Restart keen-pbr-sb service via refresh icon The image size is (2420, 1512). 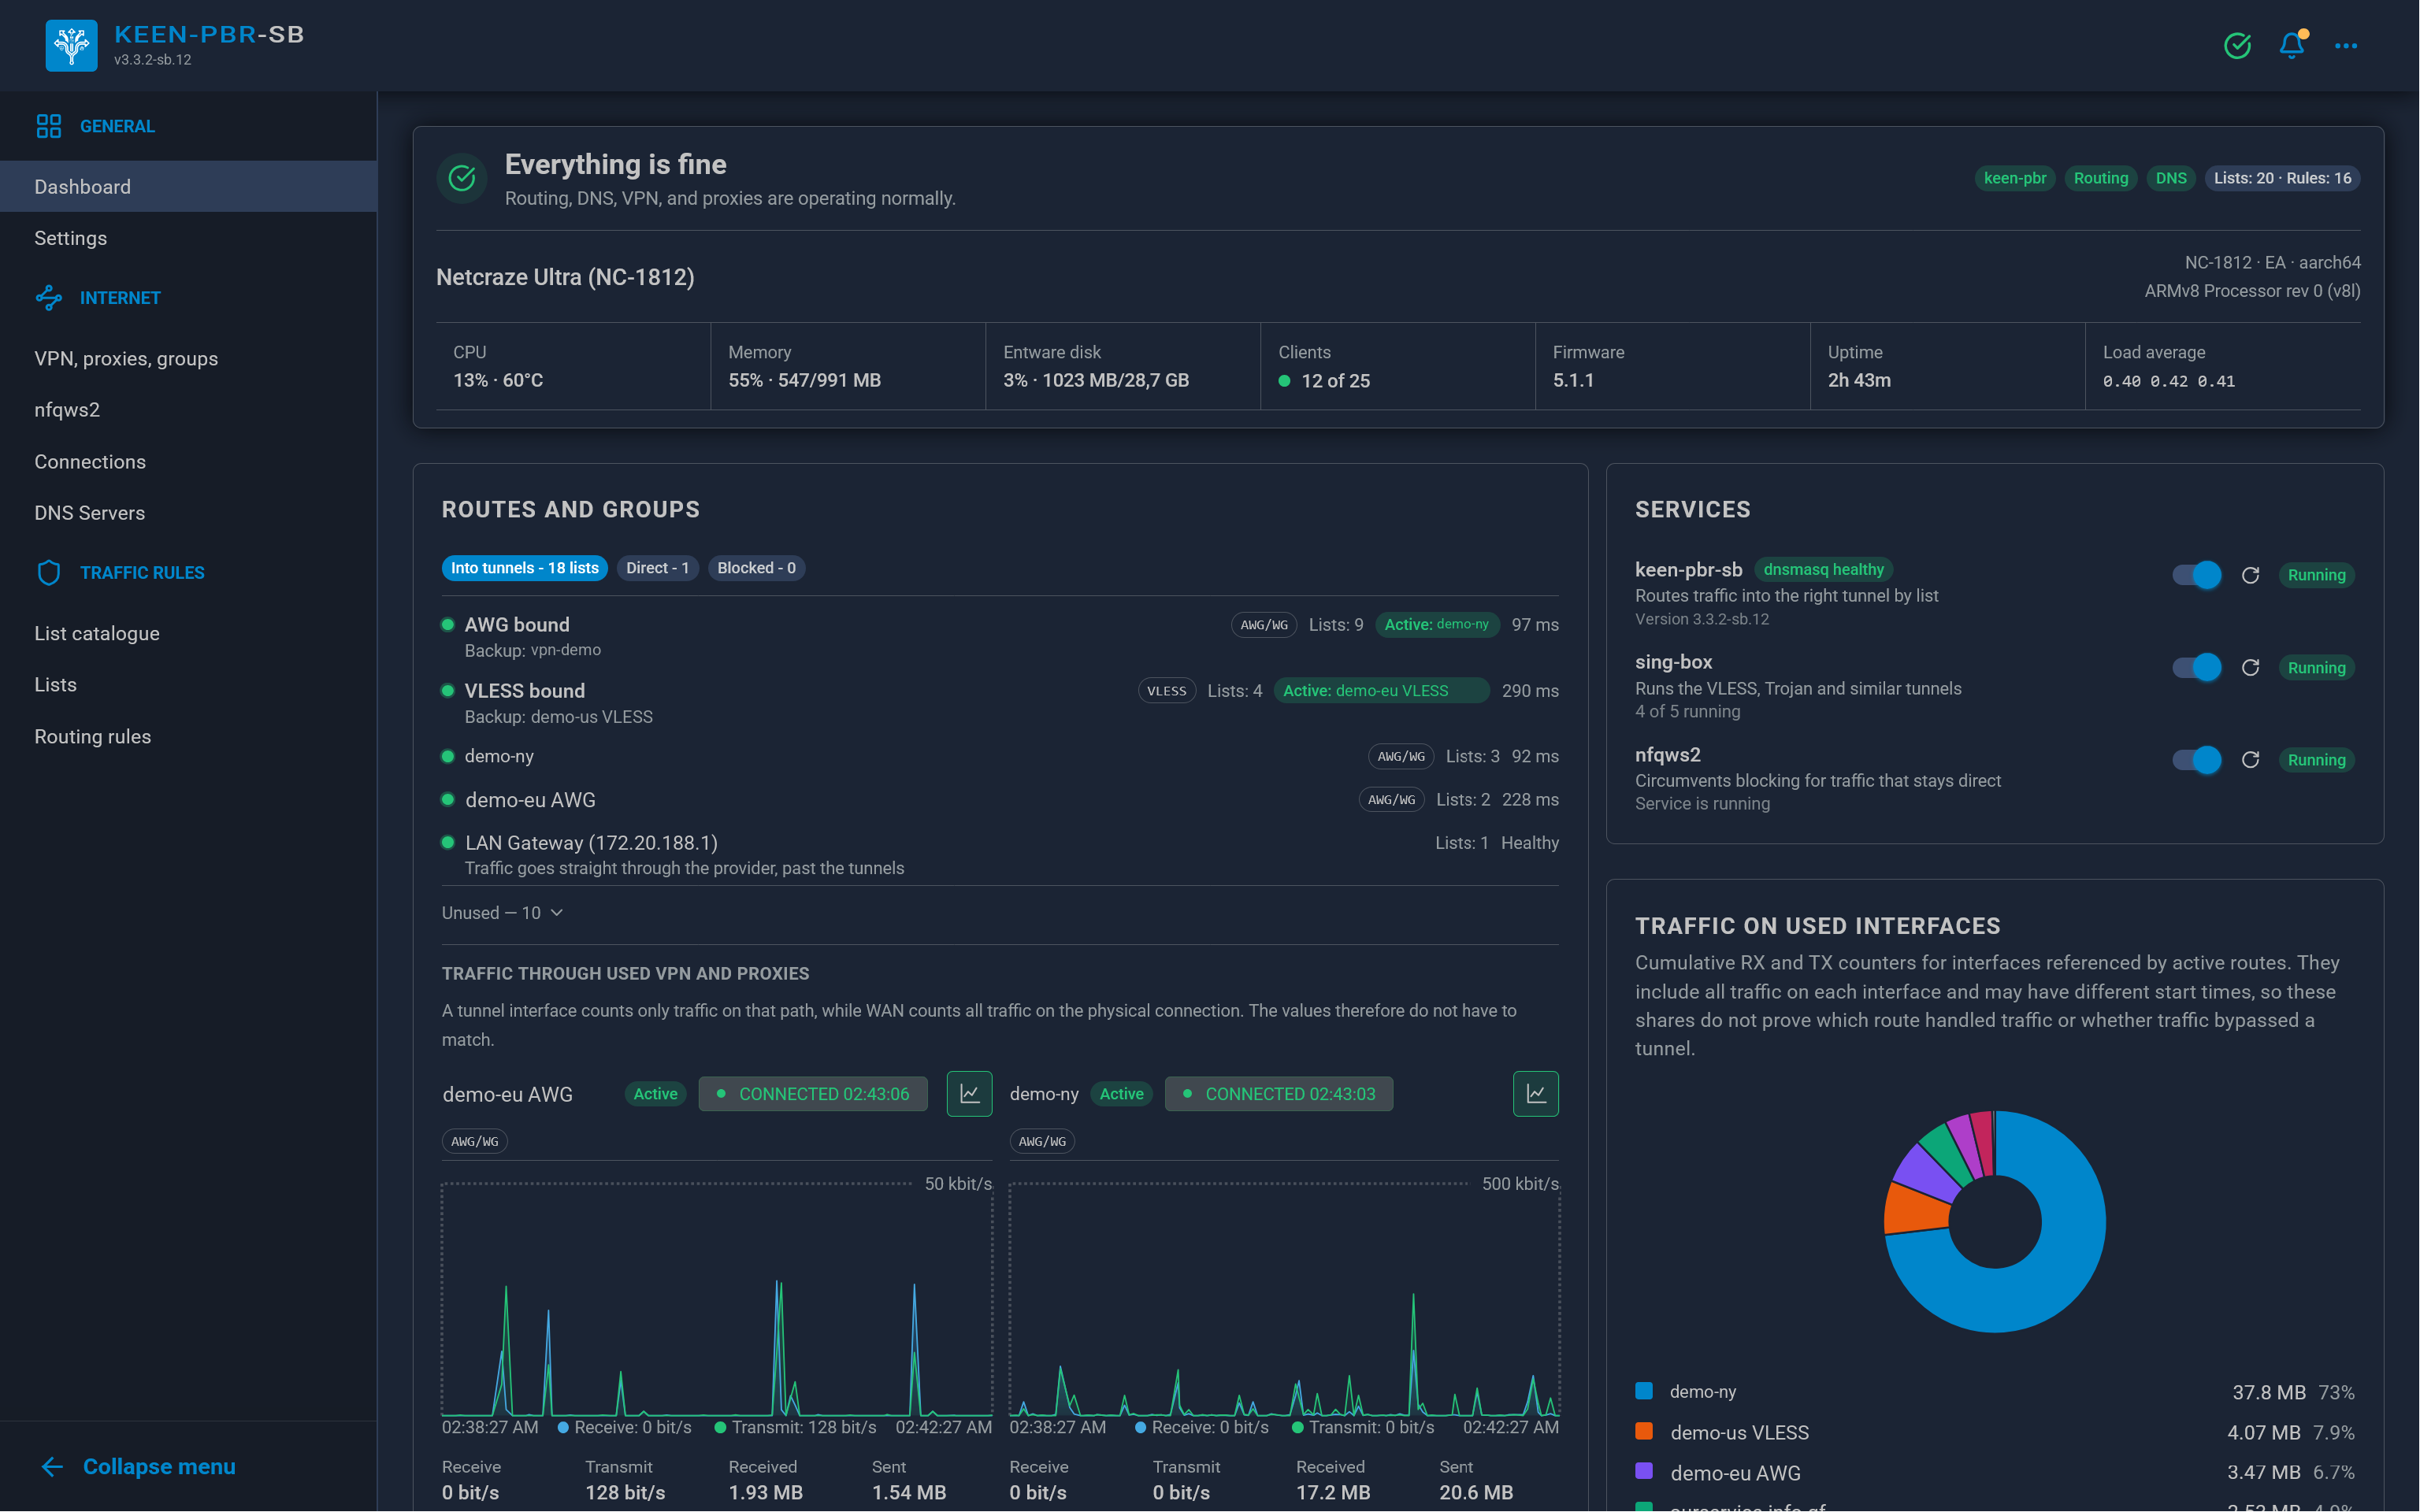[x=2250, y=575]
